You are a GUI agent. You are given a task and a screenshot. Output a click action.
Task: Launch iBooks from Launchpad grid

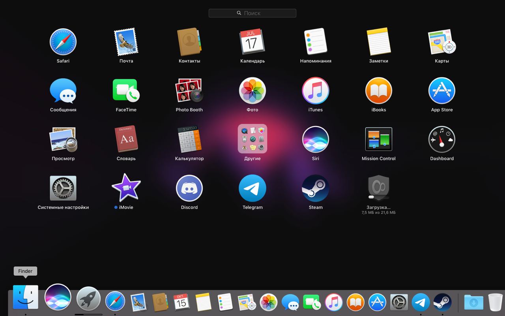point(379,90)
